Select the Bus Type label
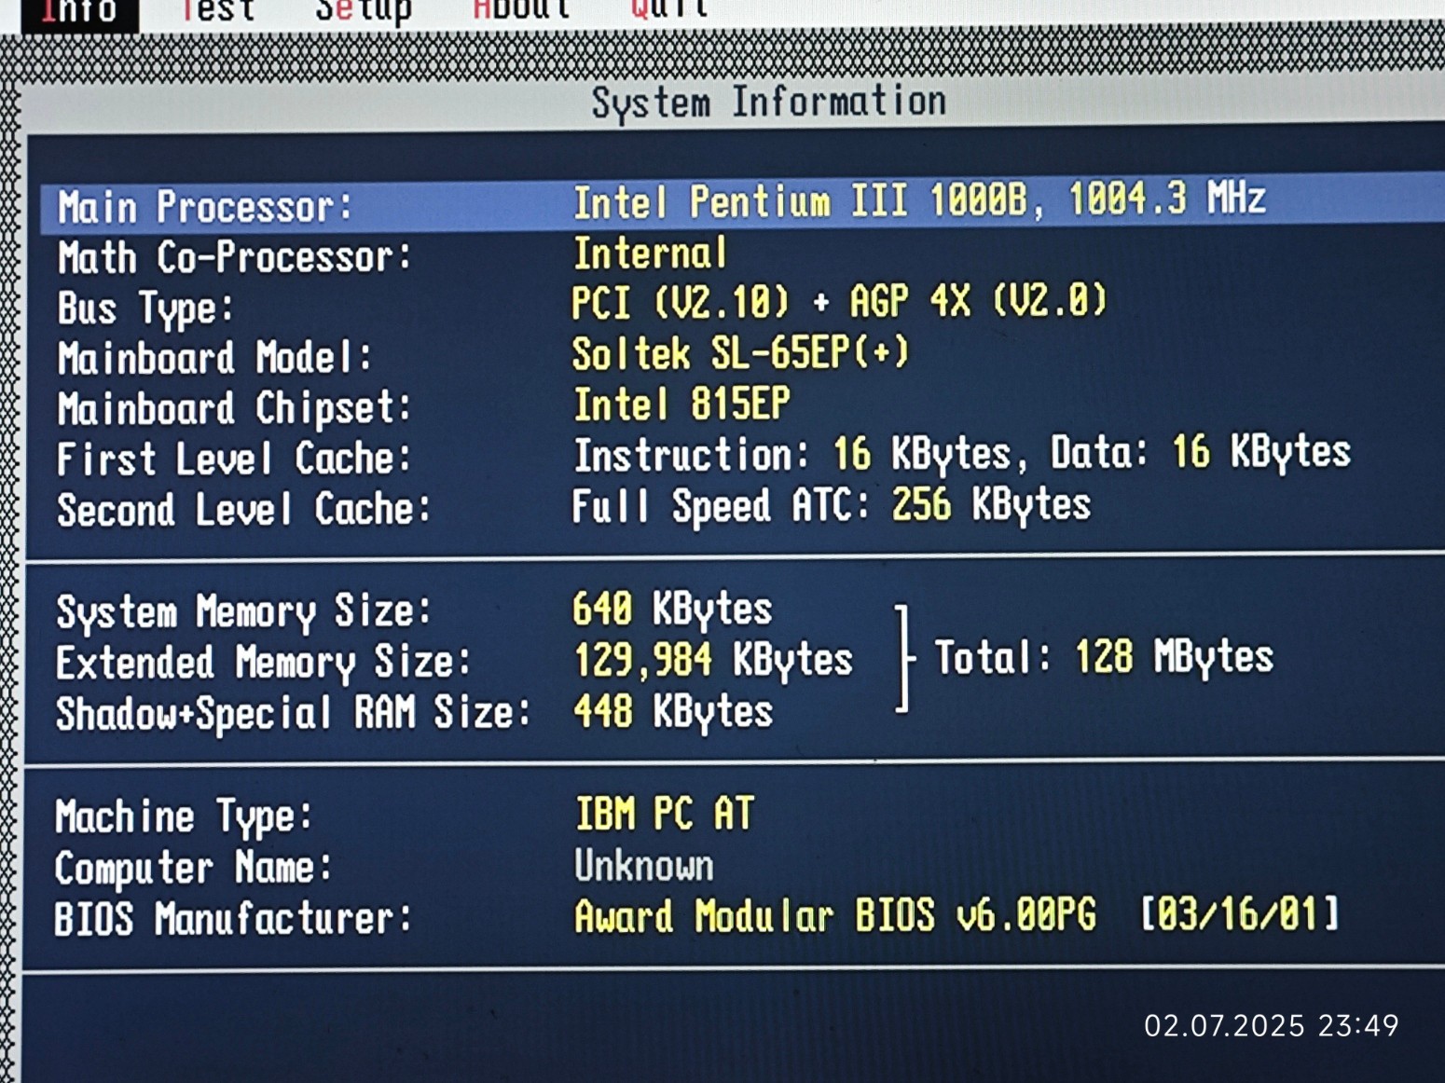Image resolution: width=1445 pixels, height=1083 pixels. click(x=145, y=308)
